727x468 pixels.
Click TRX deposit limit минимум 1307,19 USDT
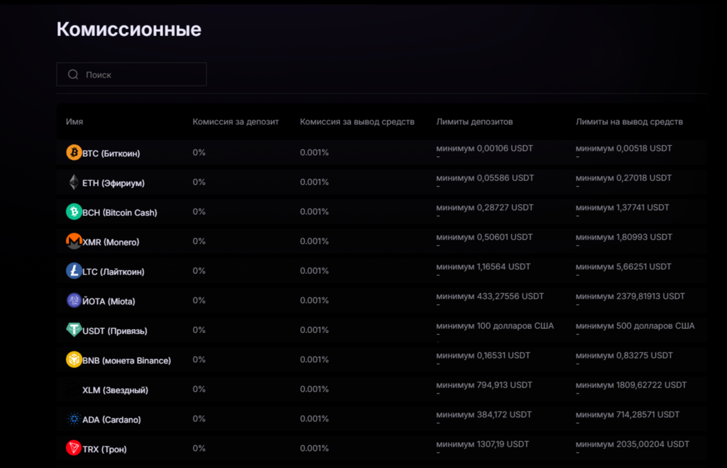tap(483, 444)
